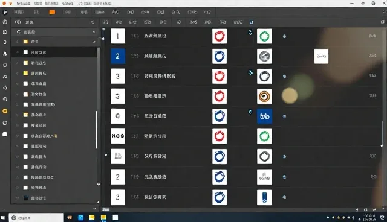Click the small blue dot in the "1" row
Screen dimensions: 387x222
click(284, 36)
